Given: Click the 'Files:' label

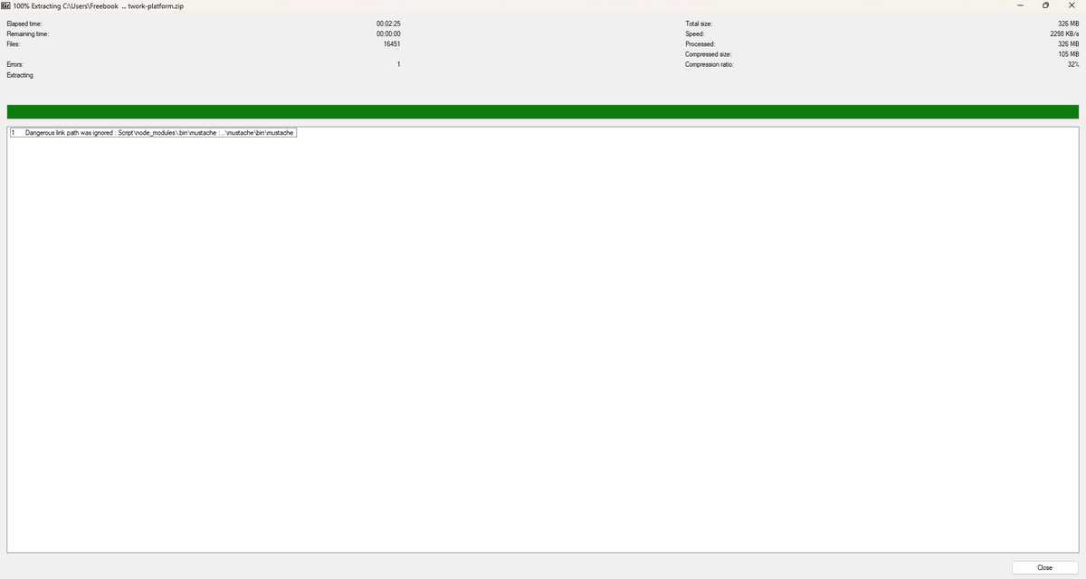Looking at the screenshot, I should [x=14, y=43].
